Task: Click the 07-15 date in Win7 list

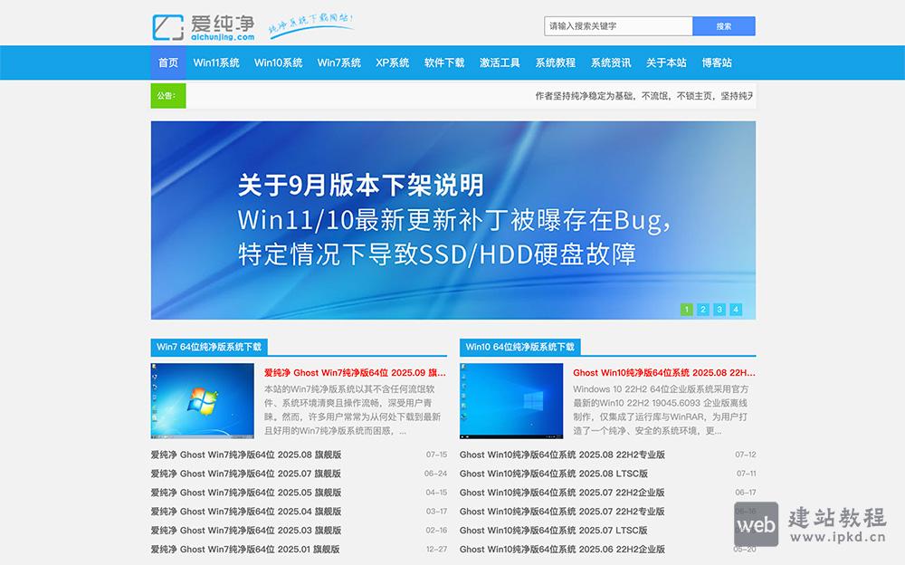Action: (436, 455)
